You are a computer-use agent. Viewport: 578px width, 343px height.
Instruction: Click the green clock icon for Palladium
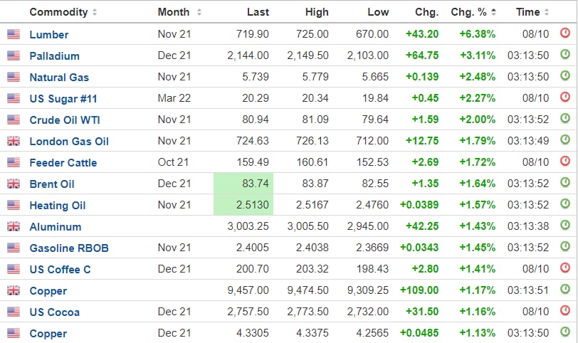(564, 54)
